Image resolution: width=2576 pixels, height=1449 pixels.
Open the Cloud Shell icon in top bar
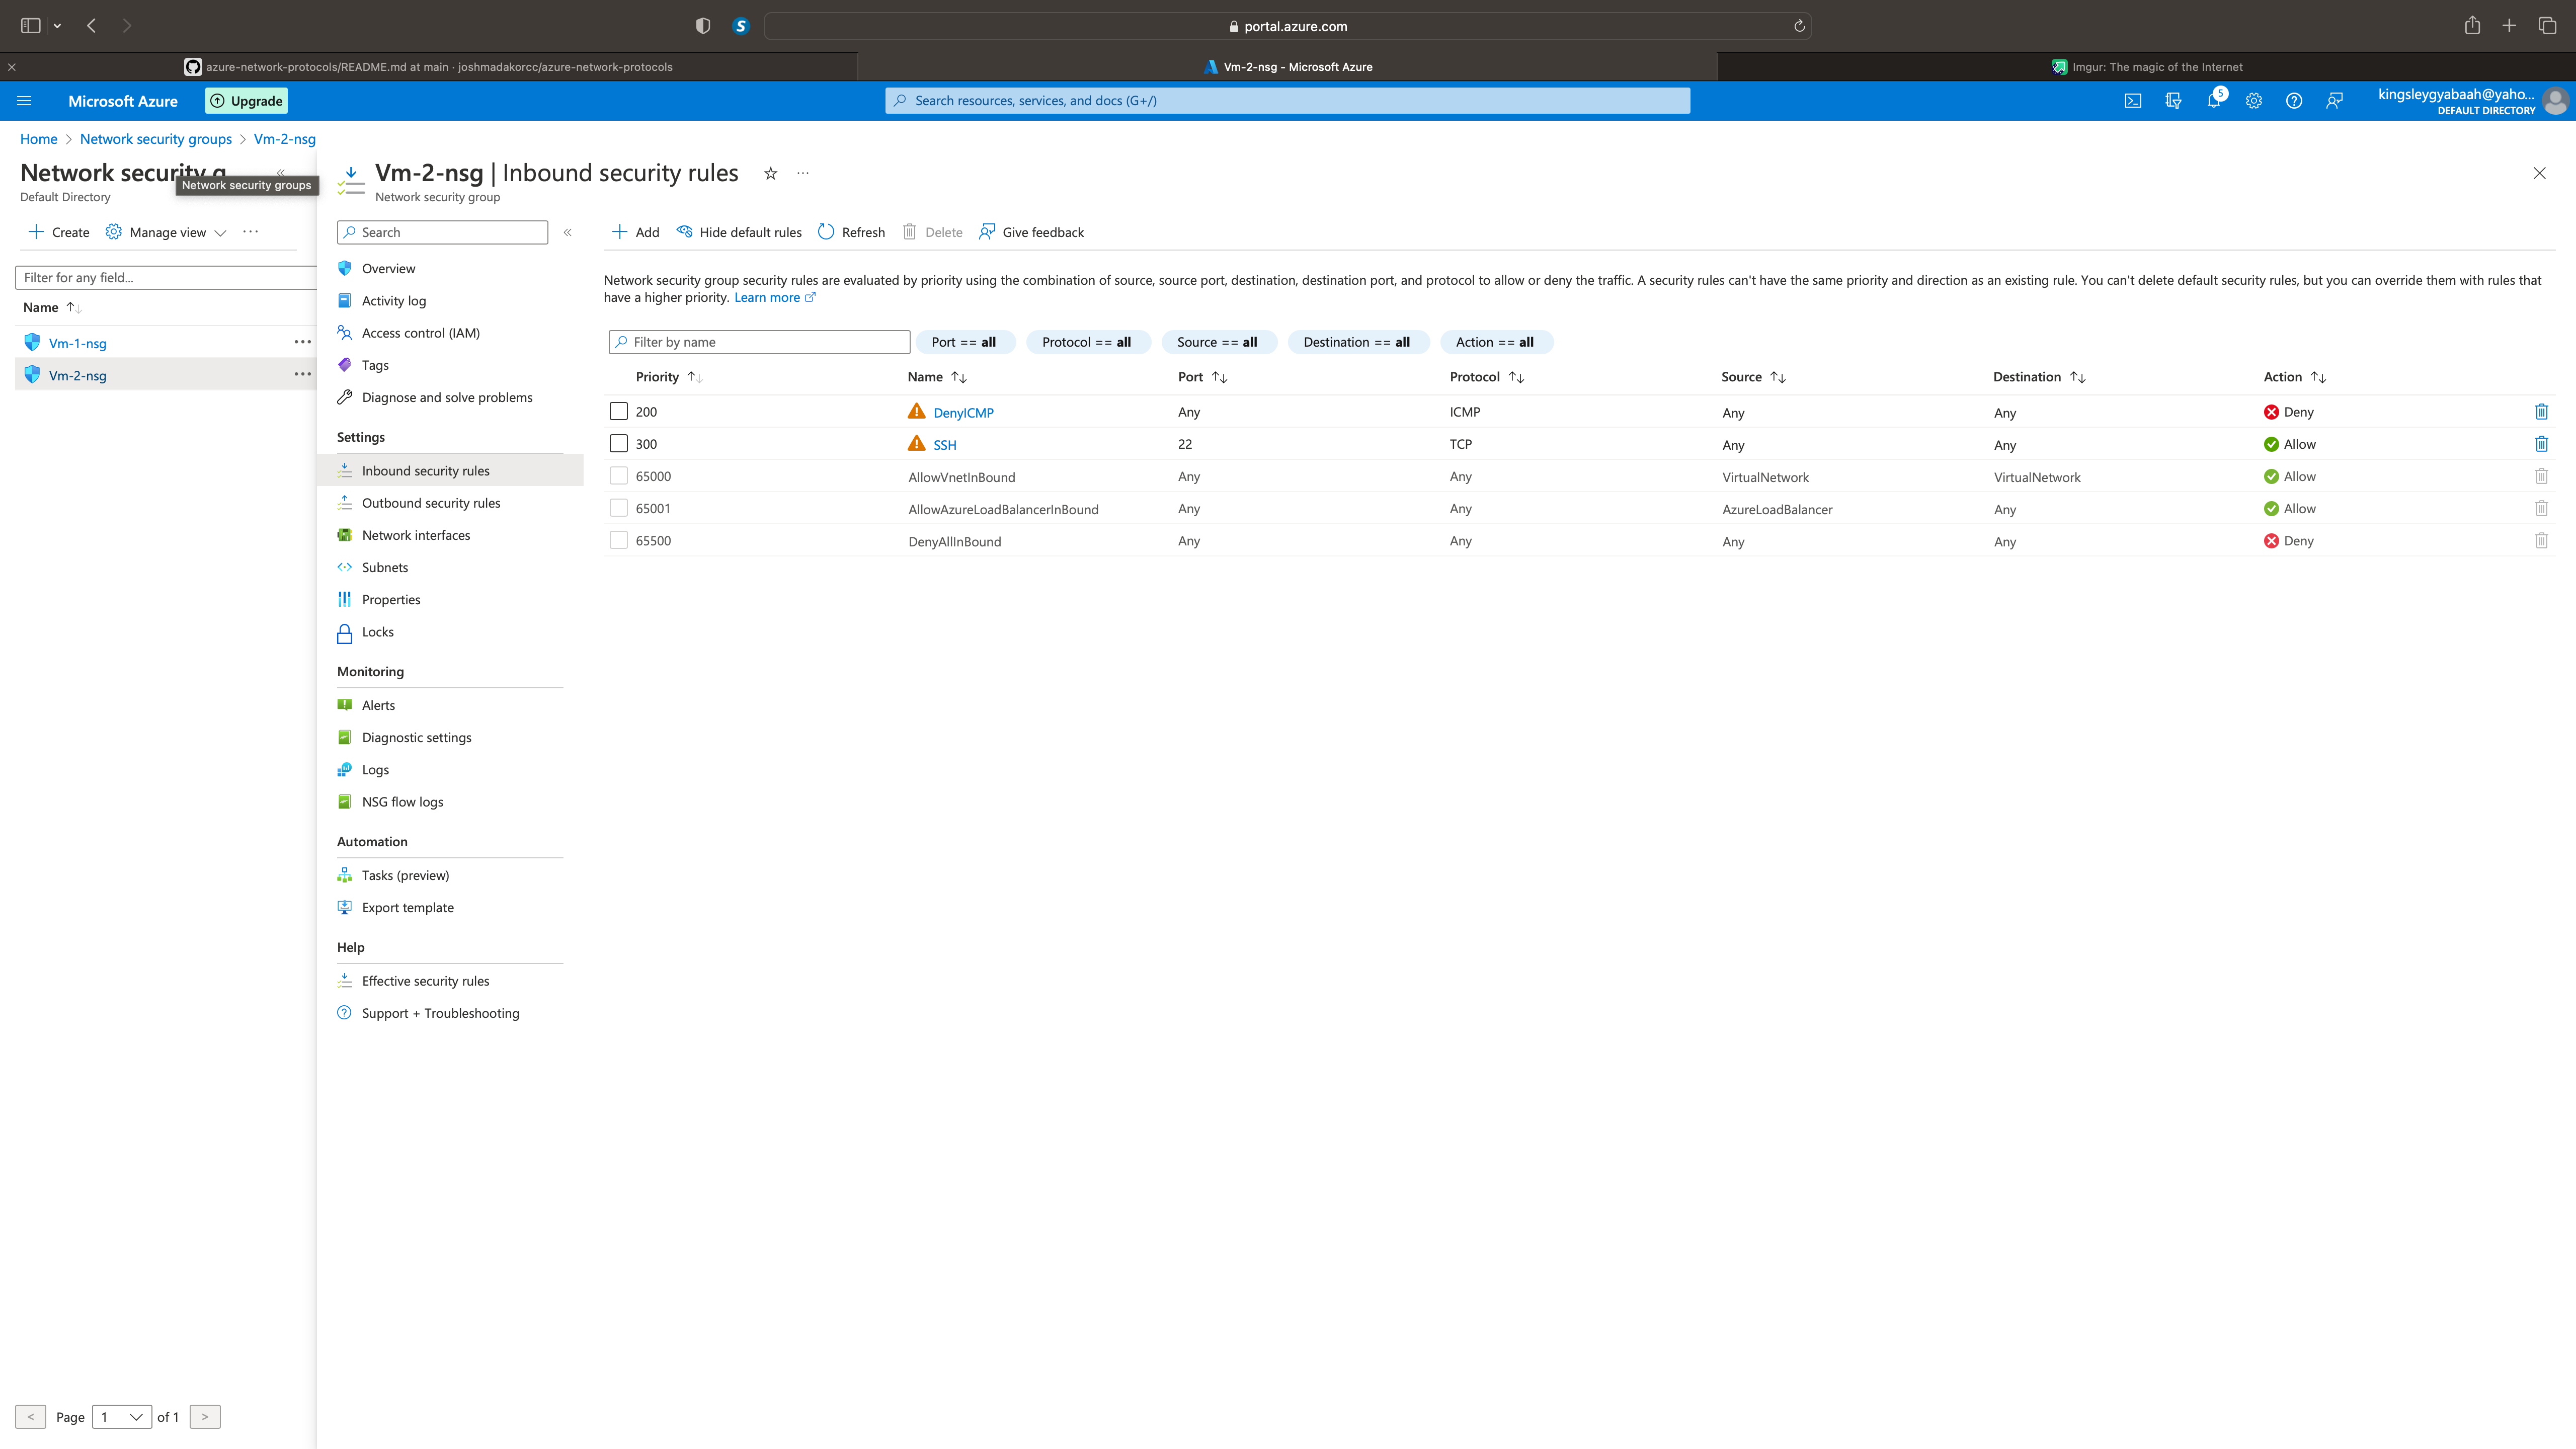(x=2134, y=100)
